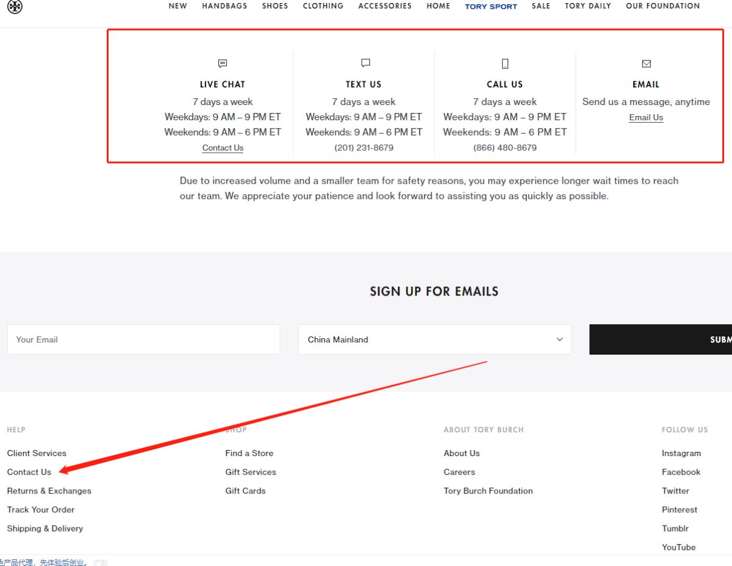Viewport: 732px width, 566px height.
Task: Open Facebook link
Action: click(681, 472)
